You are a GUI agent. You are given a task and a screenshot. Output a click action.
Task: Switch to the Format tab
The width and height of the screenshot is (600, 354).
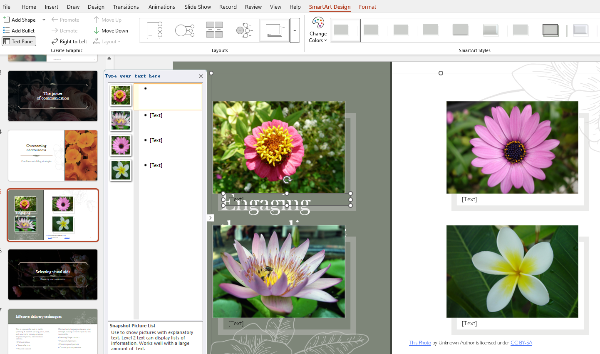367,7
